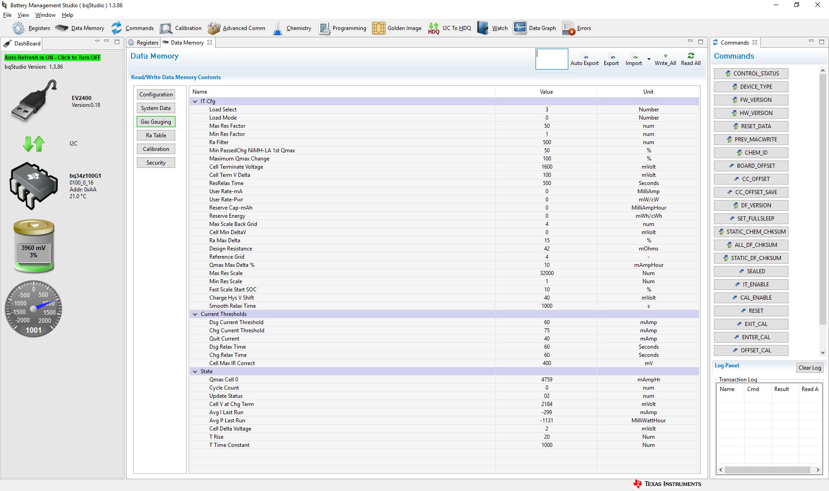Open the Programming toolbar icon
Viewport: 829px width, 491px height.
324,28
